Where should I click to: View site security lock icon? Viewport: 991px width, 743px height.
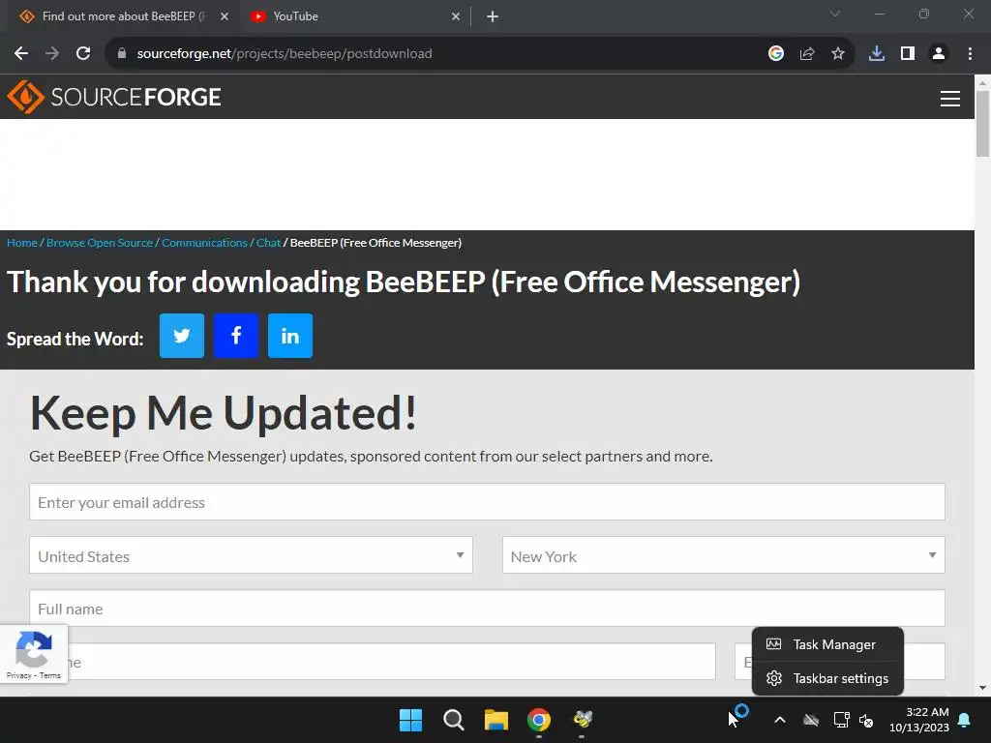pyautogui.click(x=122, y=54)
